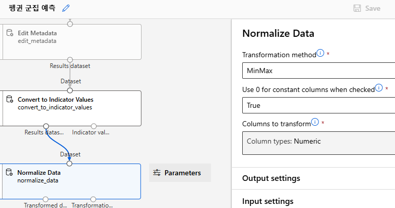Show the info tooltip for Use 0 for constant columns

click(379, 87)
